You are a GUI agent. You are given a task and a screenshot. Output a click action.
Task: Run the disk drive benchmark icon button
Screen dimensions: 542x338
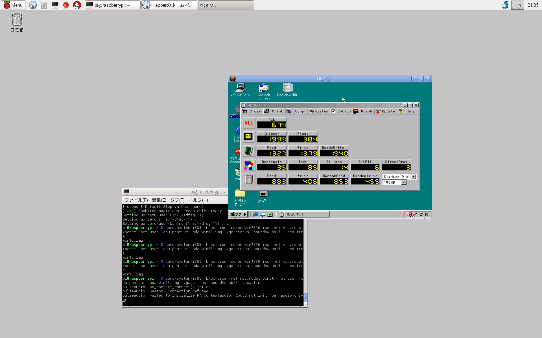click(249, 179)
